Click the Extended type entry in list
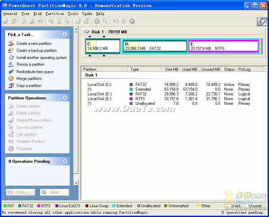 point(143,89)
